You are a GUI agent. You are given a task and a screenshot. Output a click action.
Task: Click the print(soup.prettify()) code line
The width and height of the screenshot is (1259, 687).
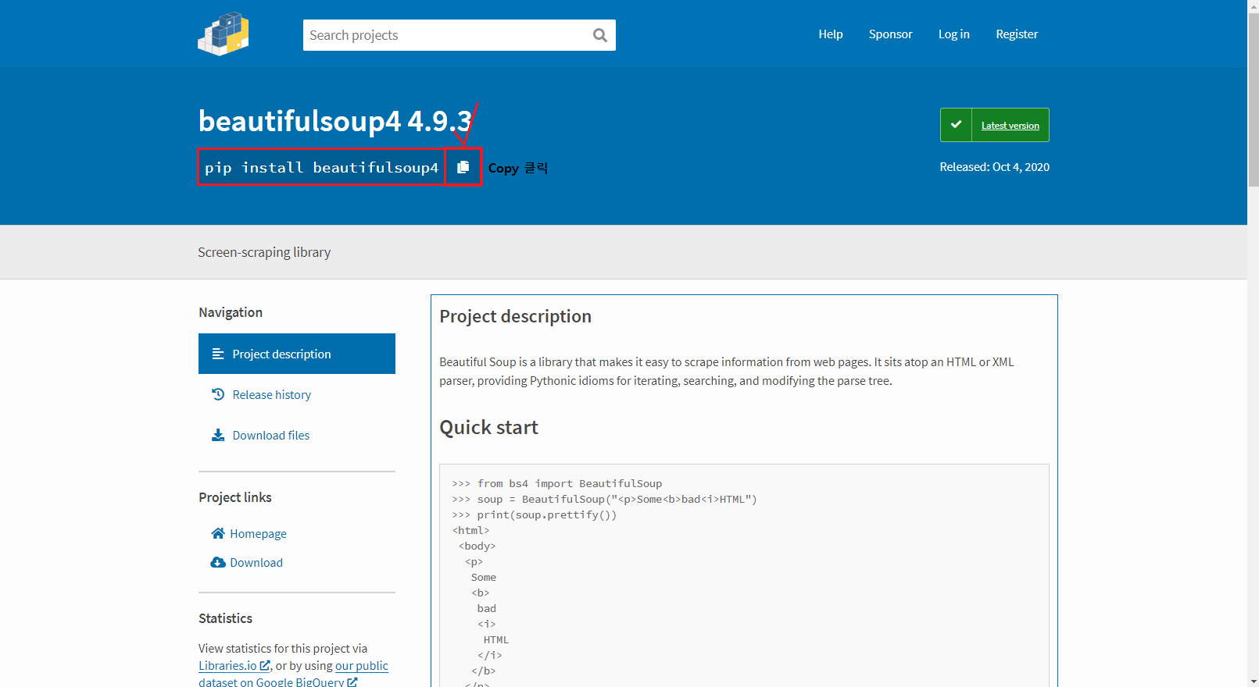point(535,514)
